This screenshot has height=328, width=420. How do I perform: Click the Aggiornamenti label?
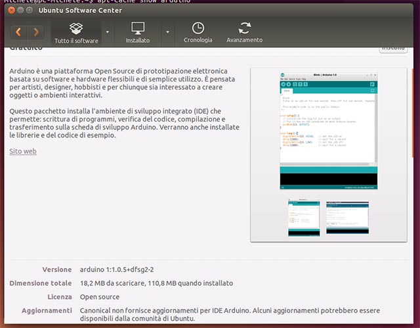pos(47,310)
